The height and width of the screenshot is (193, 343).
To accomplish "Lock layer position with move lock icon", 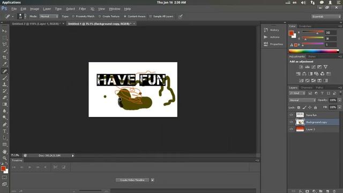I will tap(310, 107).
